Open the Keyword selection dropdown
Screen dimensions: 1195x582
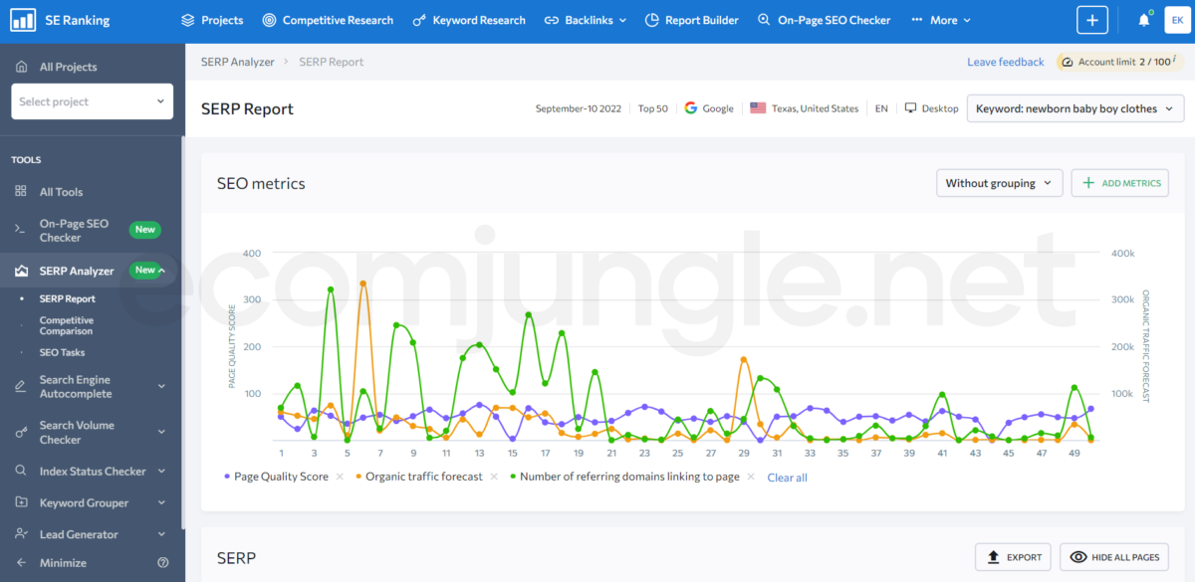(1075, 108)
